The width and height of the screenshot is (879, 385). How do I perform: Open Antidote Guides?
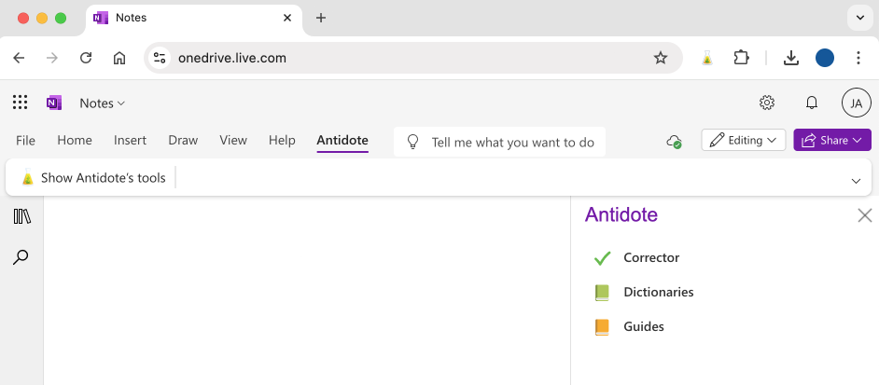coord(643,327)
